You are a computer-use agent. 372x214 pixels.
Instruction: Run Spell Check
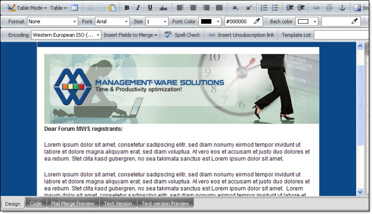[x=182, y=35]
